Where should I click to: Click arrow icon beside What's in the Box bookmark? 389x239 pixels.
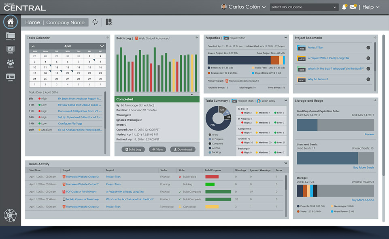click(x=368, y=69)
